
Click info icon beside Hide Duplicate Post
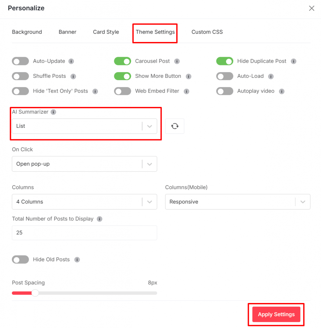tap(293, 61)
